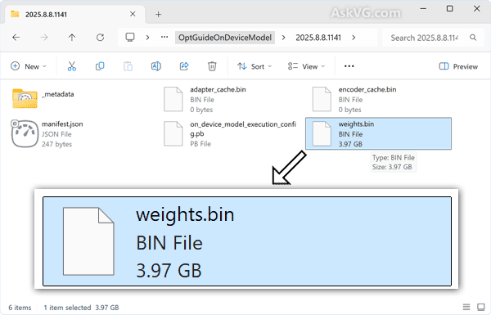
Task: Cut the selected file with scissors
Action: point(72,66)
